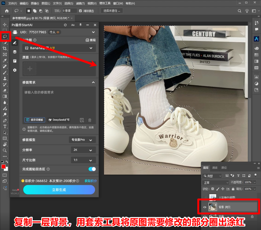Open StartAI settings gear icon
Screen dimensions: 261x230
(x=15, y=70)
